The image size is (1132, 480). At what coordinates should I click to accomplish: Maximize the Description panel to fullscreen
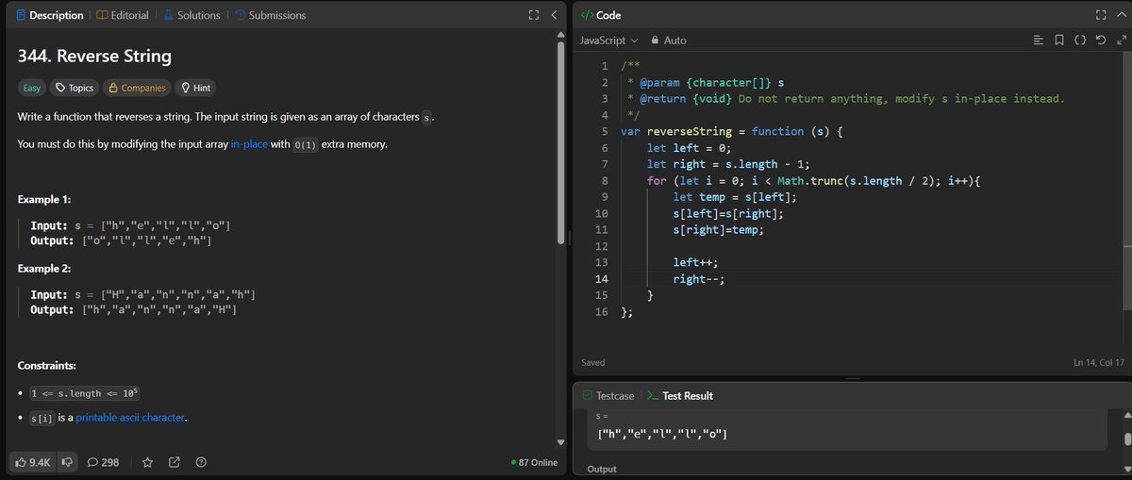click(533, 15)
